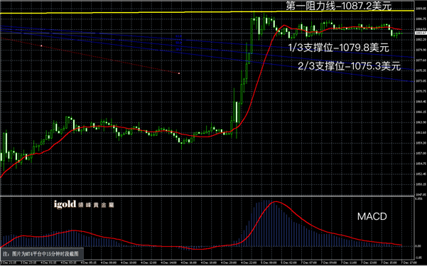Click the peak of the red MACD signal line
The width and height of the screenshot is (427, 266).
(276, 202)
